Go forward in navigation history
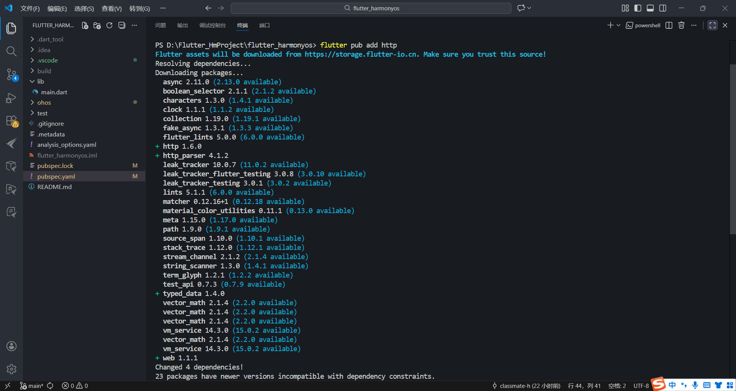This screenshot has height=391, width=736. pos(221,8)
